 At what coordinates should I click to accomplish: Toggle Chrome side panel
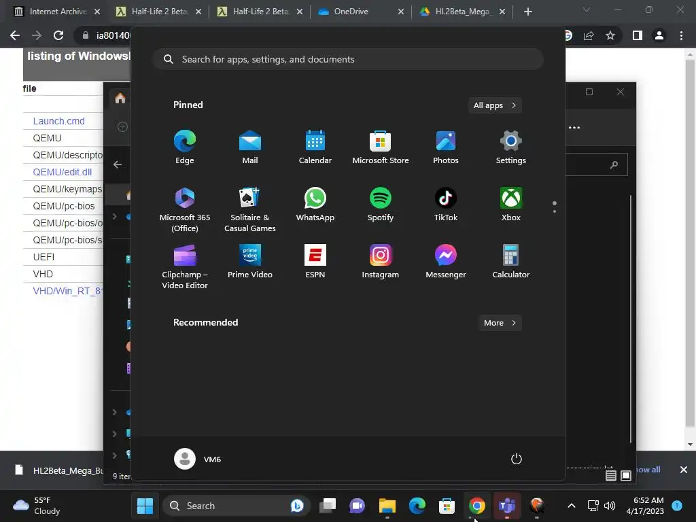coord(638,35)
